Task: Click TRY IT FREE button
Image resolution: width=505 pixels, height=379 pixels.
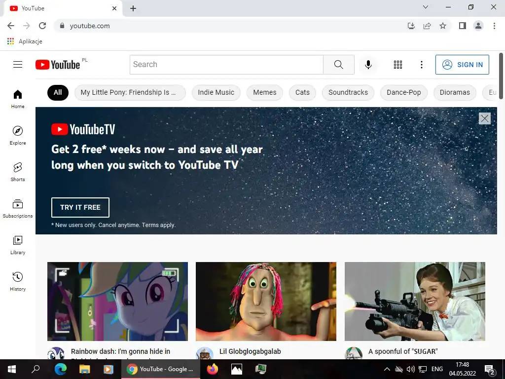Action: [80, 207]
